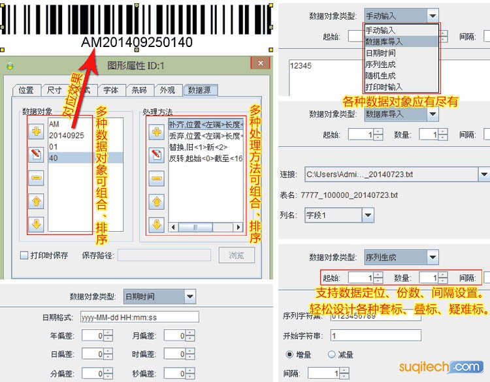Image resolution: width=490 pixels, height=382 pixels.
Task: Add a new data object with the plus icon
Action: (x=36, y=131)
